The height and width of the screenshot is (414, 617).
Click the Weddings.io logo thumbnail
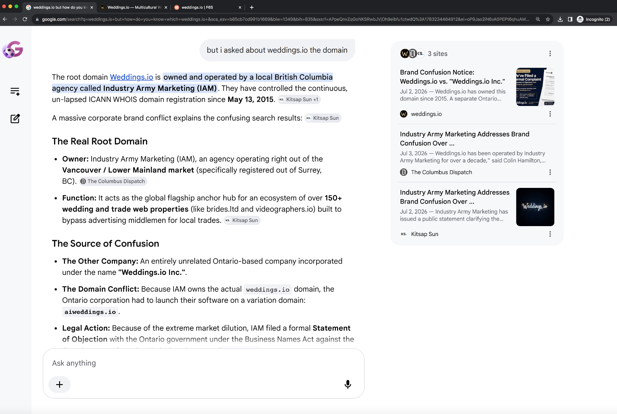pyautogui.click(x=535, y=207)
